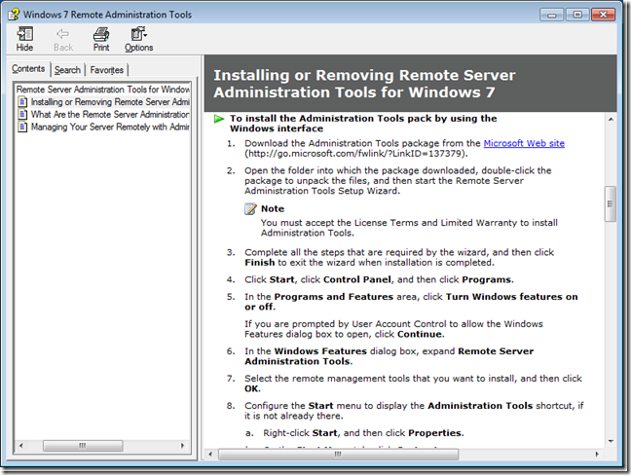Click article pane right scroll arrow
This screenshot has width=631, height=475.
[597, 455]
